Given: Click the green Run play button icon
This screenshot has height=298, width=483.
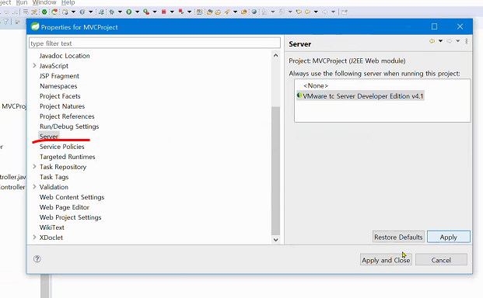Looking at the screenshot, I should (129, 12).
